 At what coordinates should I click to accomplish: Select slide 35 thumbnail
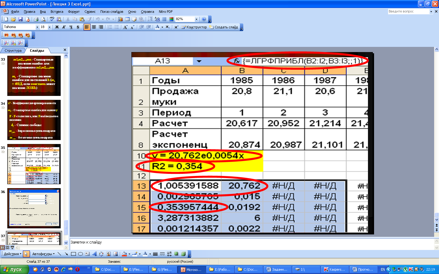(34, 164)
